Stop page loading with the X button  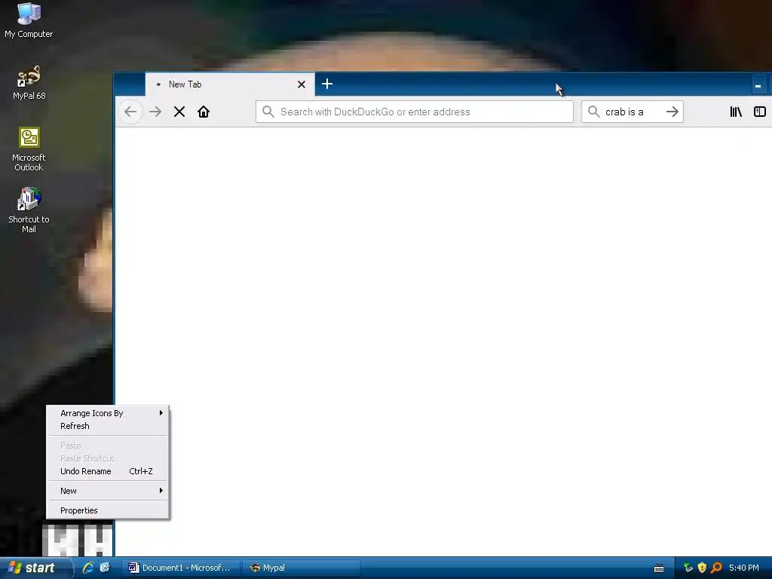point(179,112)
